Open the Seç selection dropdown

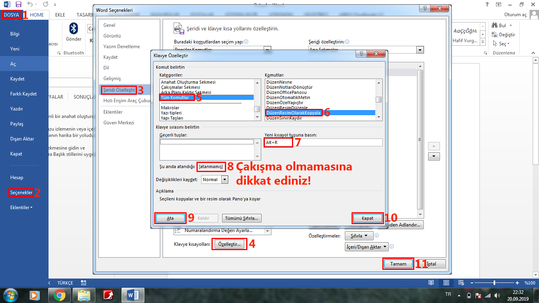pyautogui.click(x=502, y=44)
